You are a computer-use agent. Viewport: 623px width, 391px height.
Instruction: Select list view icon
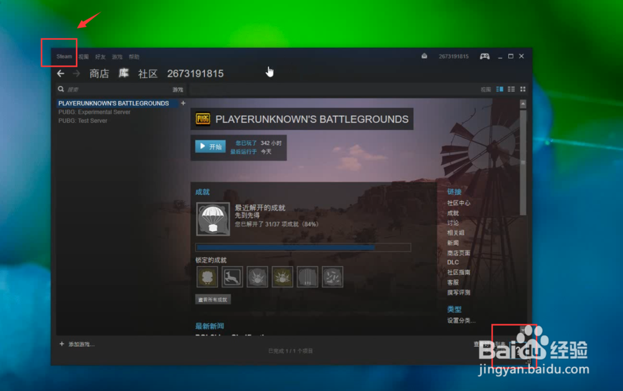click(511, 89)
